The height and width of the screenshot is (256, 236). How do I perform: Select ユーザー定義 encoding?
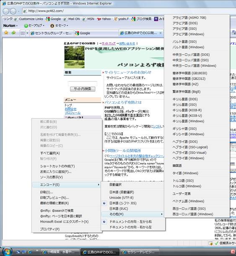[x=197, y=194]
